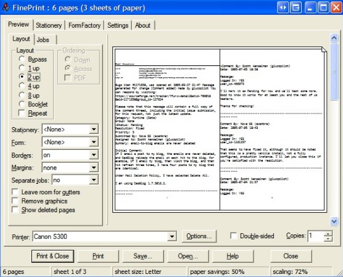Click the window-with-arrow title bar icon
The width and height of the screenshot is (343, 277).
point(295,8)
